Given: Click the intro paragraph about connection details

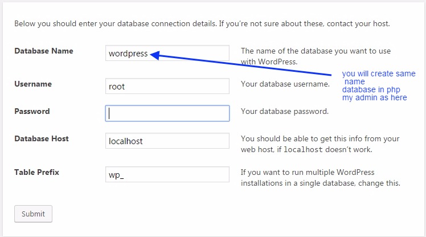Looking at the screenshot, I should click(x=202, y=24).
